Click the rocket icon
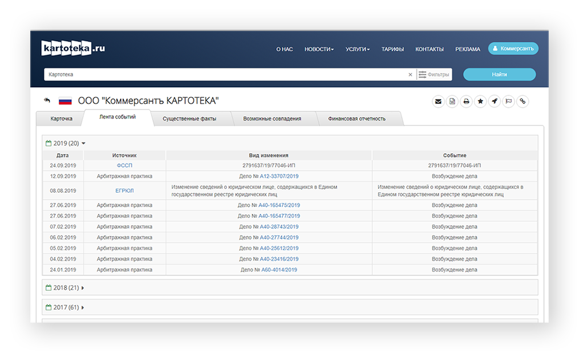579x353 pixels. click(495, 101)
